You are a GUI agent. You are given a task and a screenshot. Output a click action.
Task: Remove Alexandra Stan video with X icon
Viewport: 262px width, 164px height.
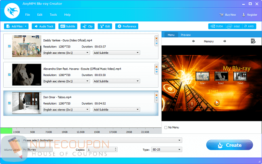(156, 67)
